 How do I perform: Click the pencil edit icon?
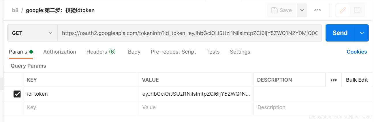point(343,10)
